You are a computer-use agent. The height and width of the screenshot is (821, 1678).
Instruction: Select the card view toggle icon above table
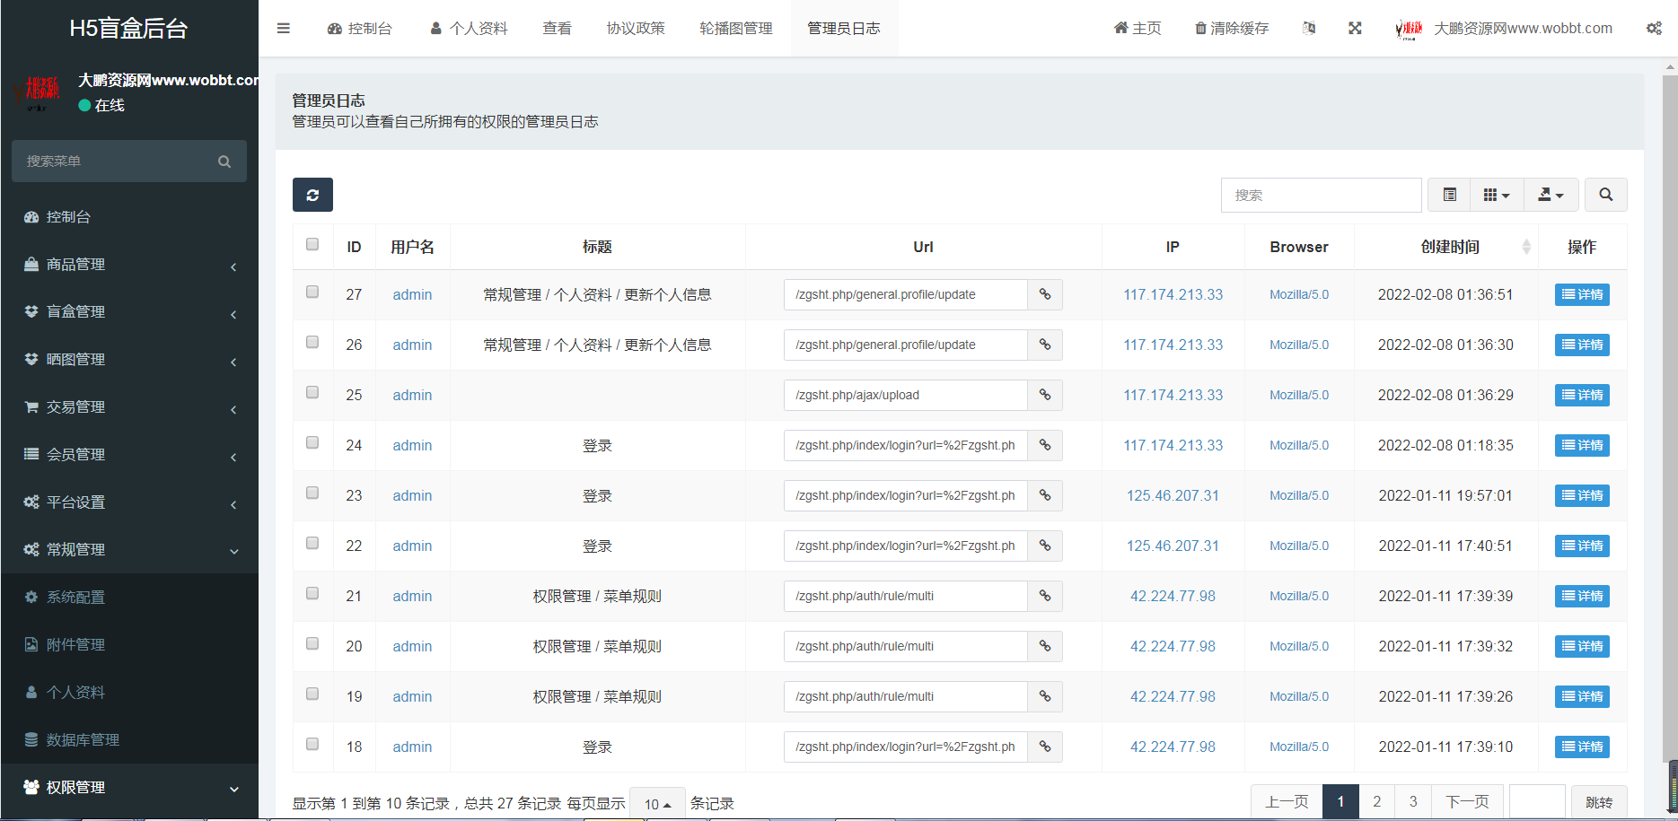click(1448, 195)
